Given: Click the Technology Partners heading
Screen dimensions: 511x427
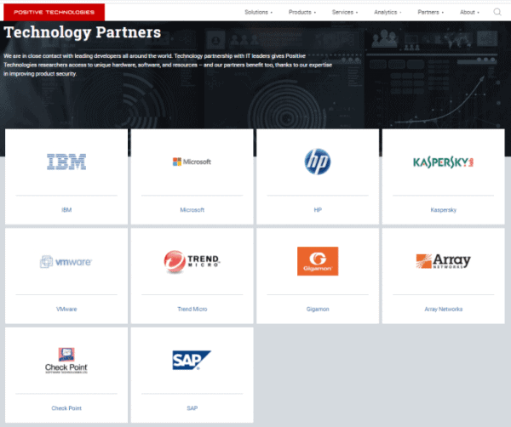Looking at the screenshot, I should [82, 32].
